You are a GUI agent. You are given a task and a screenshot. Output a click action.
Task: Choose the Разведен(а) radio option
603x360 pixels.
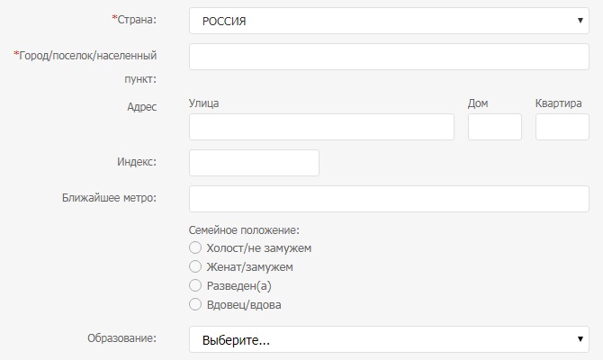pos(195,285)
